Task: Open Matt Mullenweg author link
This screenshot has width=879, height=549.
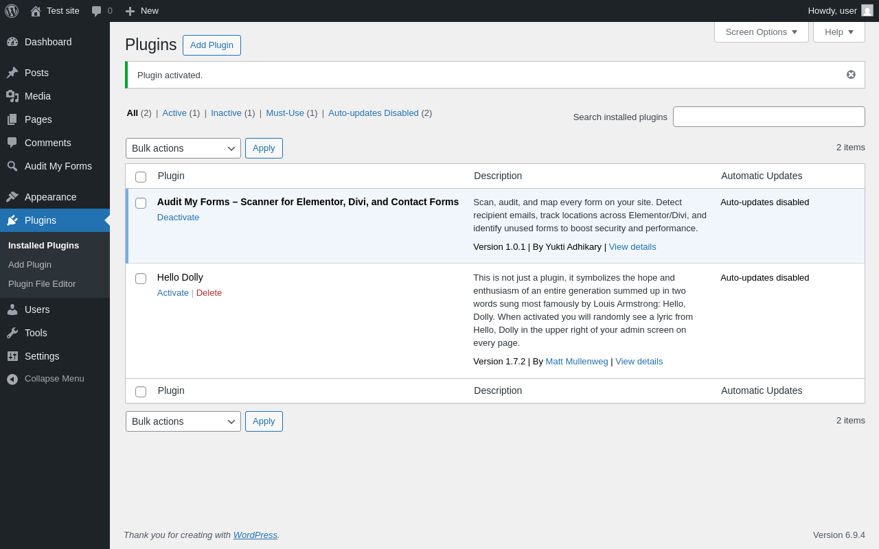Action: point(577,362)
